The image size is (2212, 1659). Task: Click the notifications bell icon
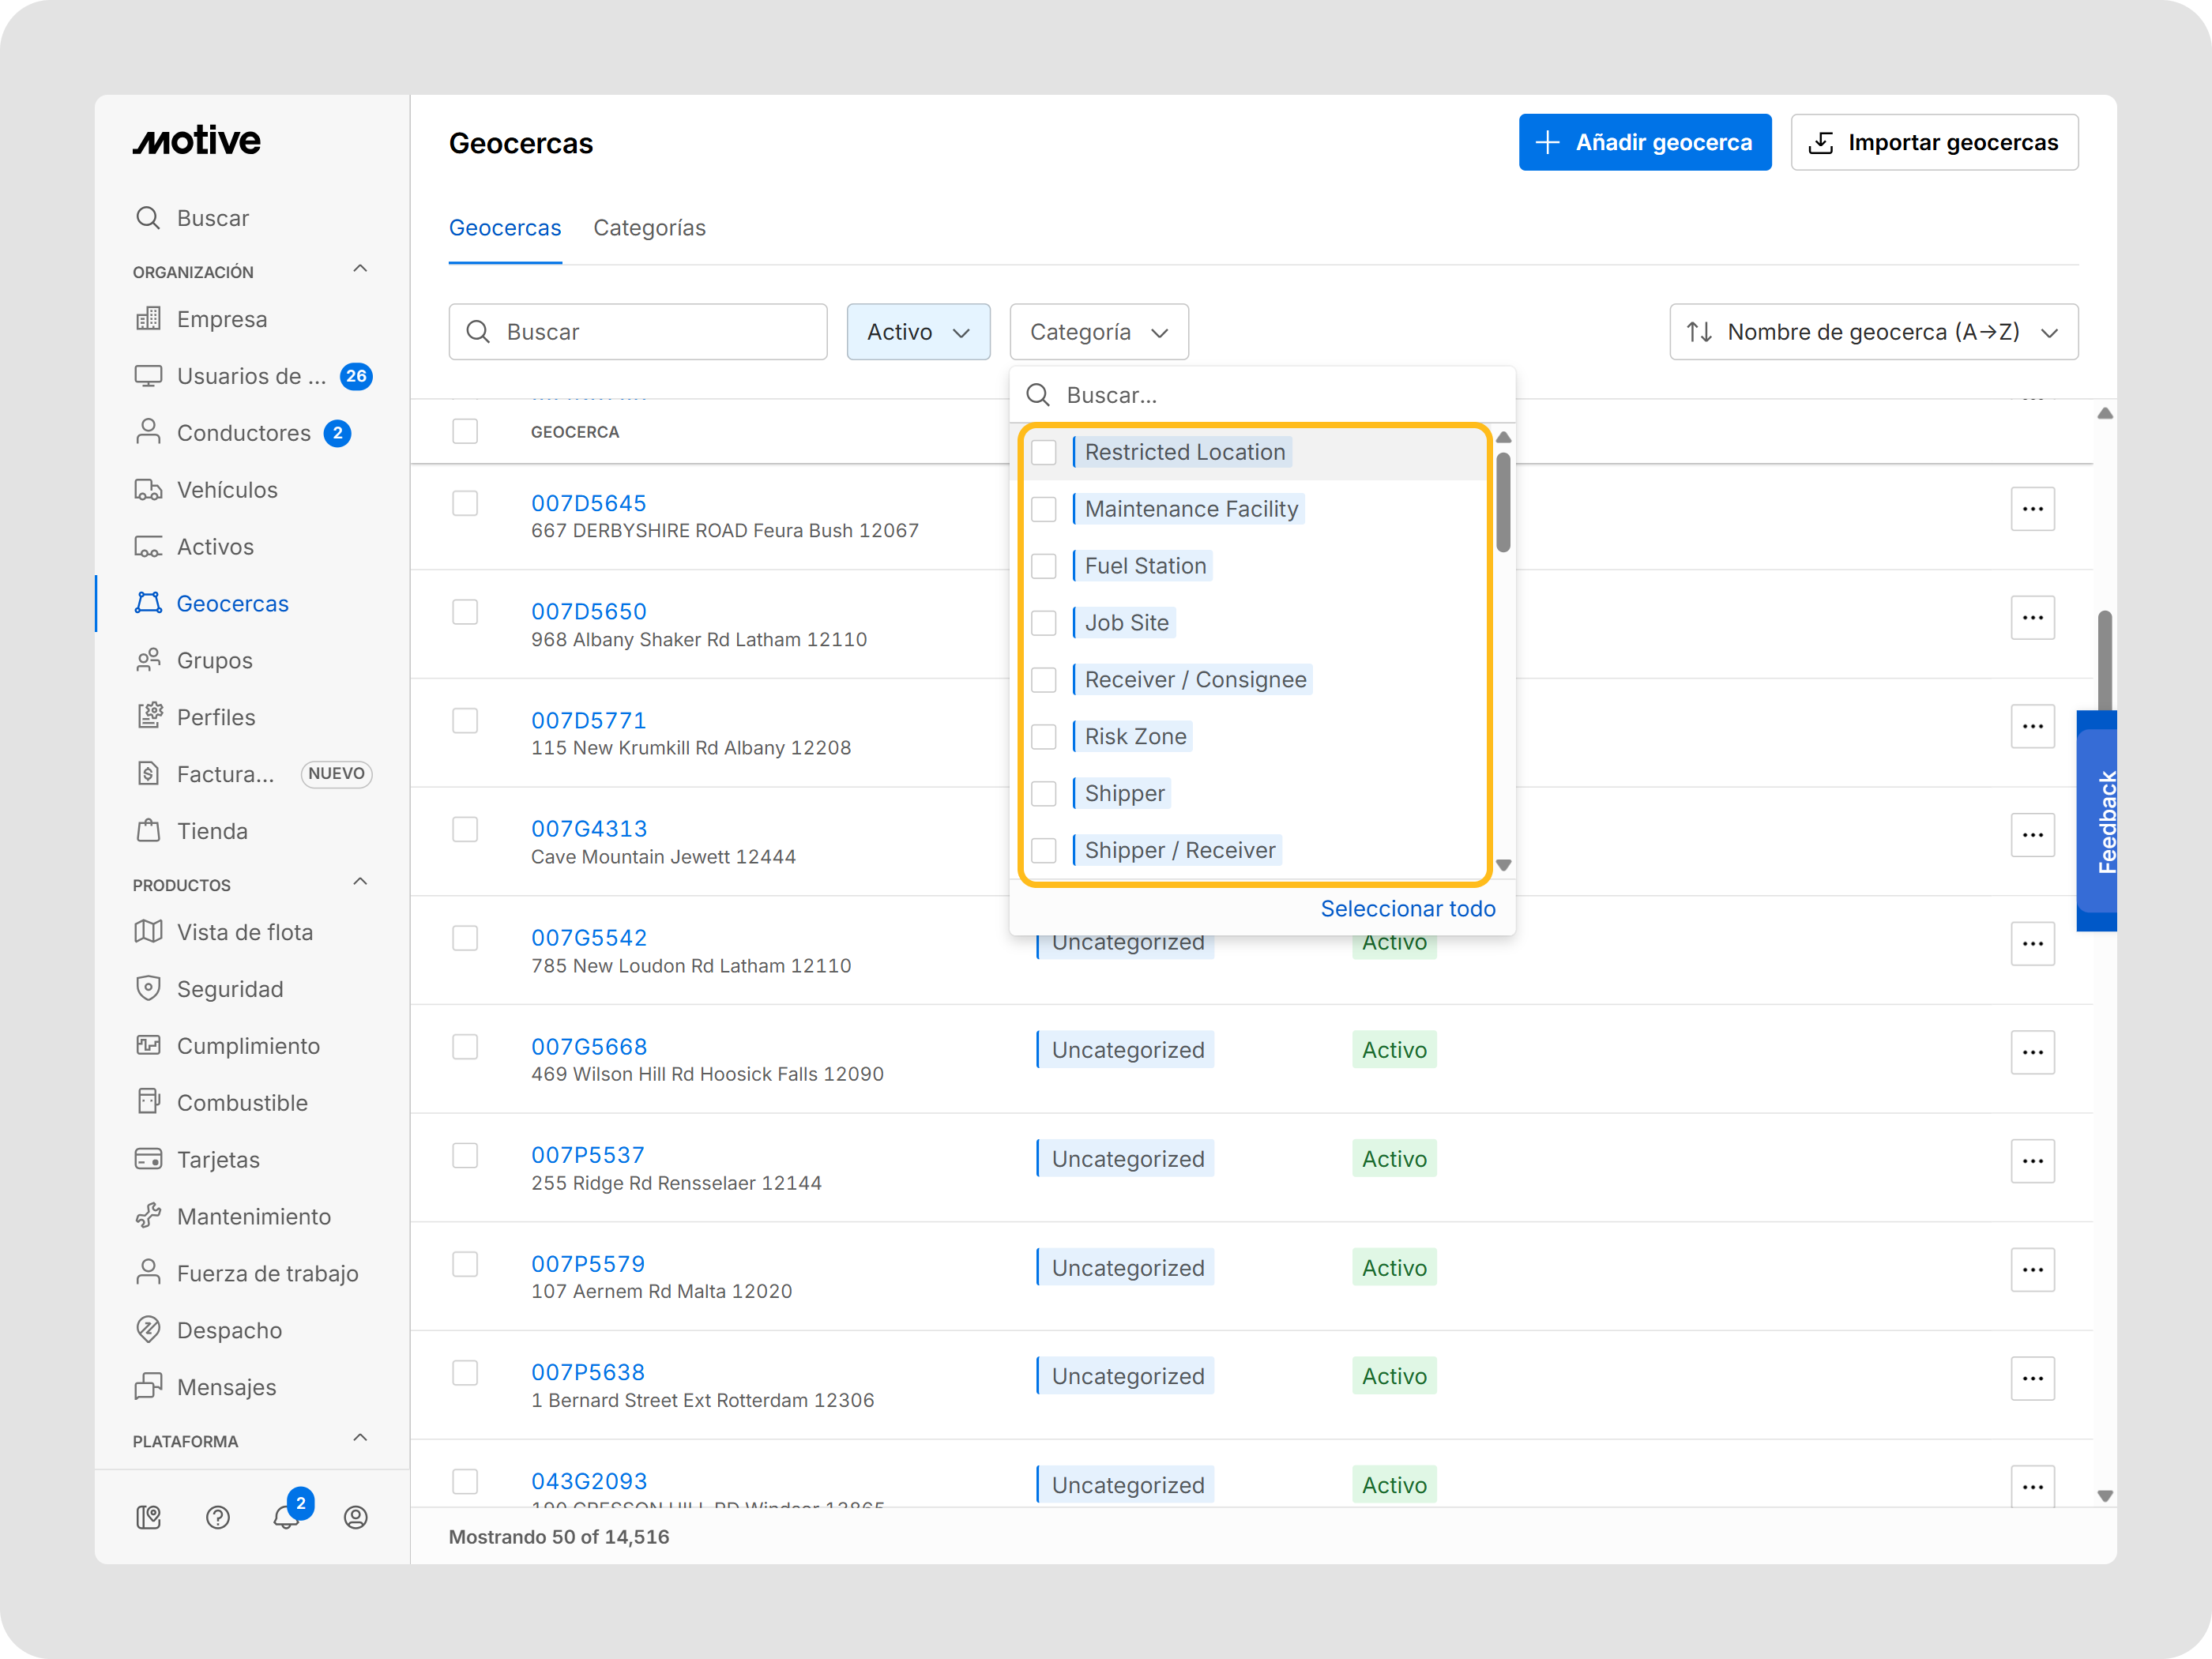(286, 1517)
